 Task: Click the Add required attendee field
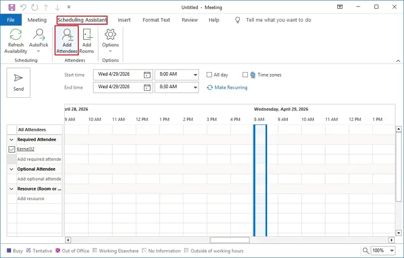point(39,159)
